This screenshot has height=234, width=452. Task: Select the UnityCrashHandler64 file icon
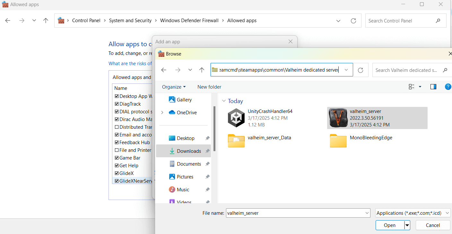pos(236,118)
